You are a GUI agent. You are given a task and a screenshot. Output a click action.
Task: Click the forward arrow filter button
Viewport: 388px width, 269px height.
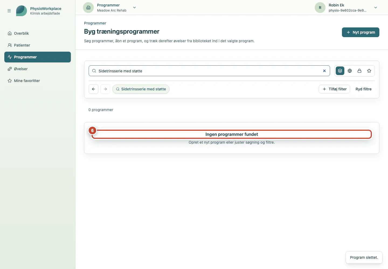pos(105,89)
